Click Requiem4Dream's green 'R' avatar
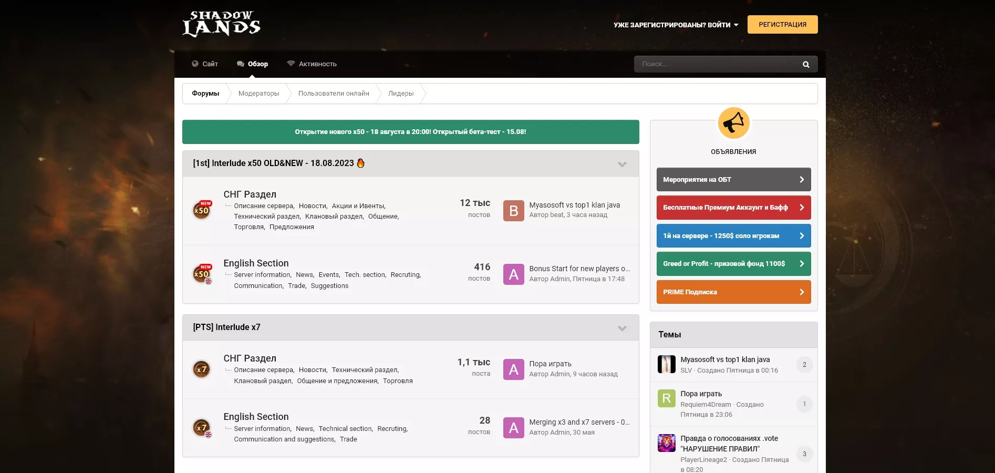 (666, 398)
